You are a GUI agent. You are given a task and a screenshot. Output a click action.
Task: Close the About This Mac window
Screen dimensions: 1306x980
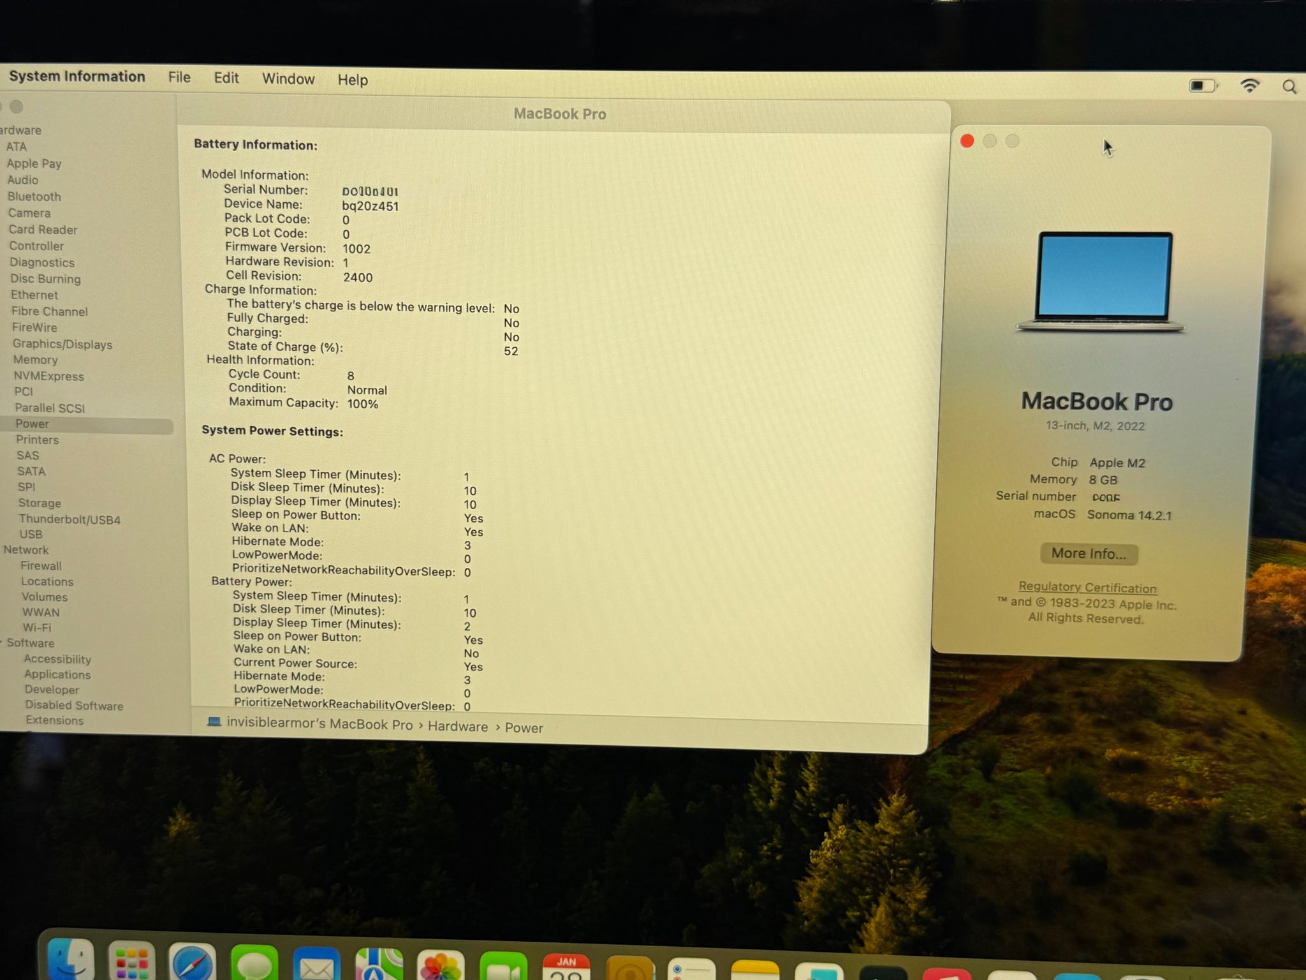tap(967, 141)
